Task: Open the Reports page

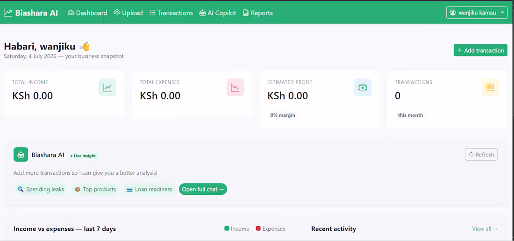Action: pyautogui.click(x=258, y=13)
